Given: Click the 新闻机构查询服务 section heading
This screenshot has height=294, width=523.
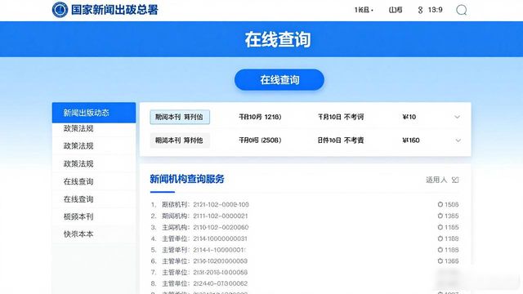Looking at the screenshot, I should [x=187, y=179].
